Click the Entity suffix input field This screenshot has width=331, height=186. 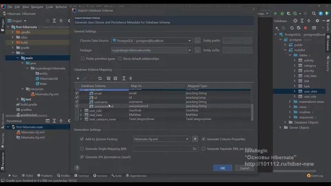[x=237, y=50]
